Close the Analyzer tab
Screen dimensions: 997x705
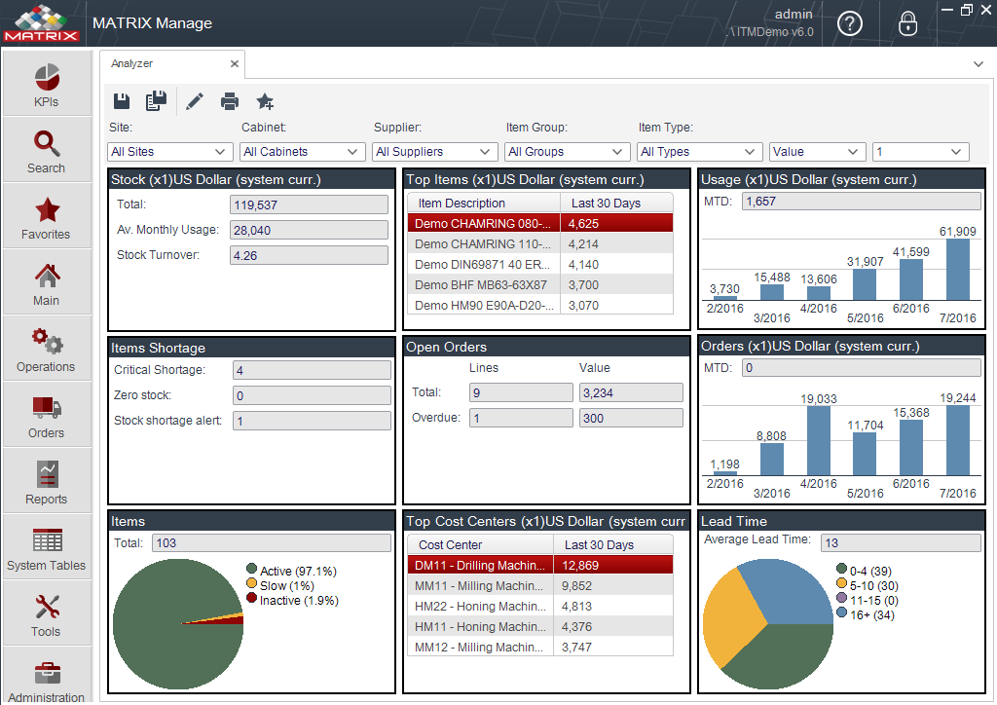tap(234, 63)
